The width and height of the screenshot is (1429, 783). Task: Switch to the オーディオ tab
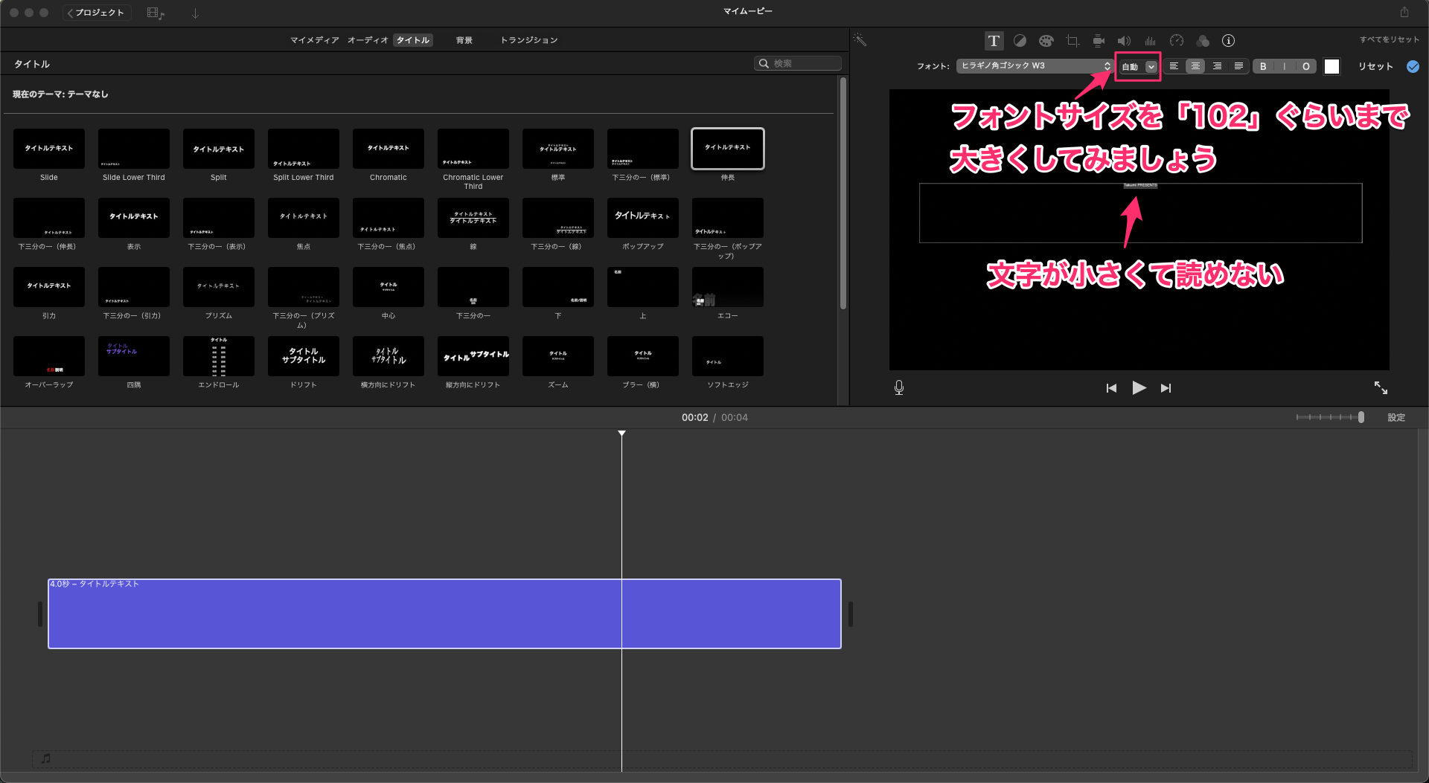(368, 40)
